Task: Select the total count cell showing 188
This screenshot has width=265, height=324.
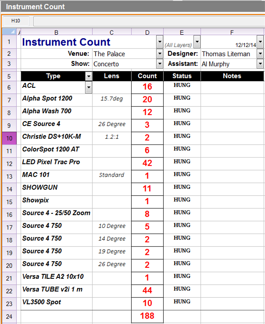Action: [147, 316]
